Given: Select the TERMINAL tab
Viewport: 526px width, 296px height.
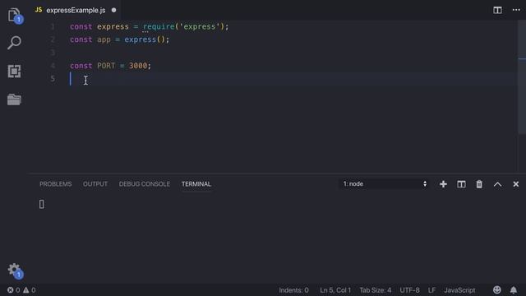Looking at the screenshot, I should (196, 184).
